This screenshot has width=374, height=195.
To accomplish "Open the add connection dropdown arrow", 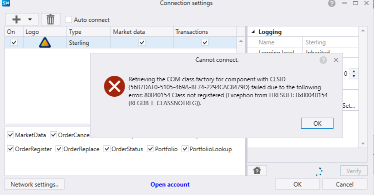I will point(30,19).
